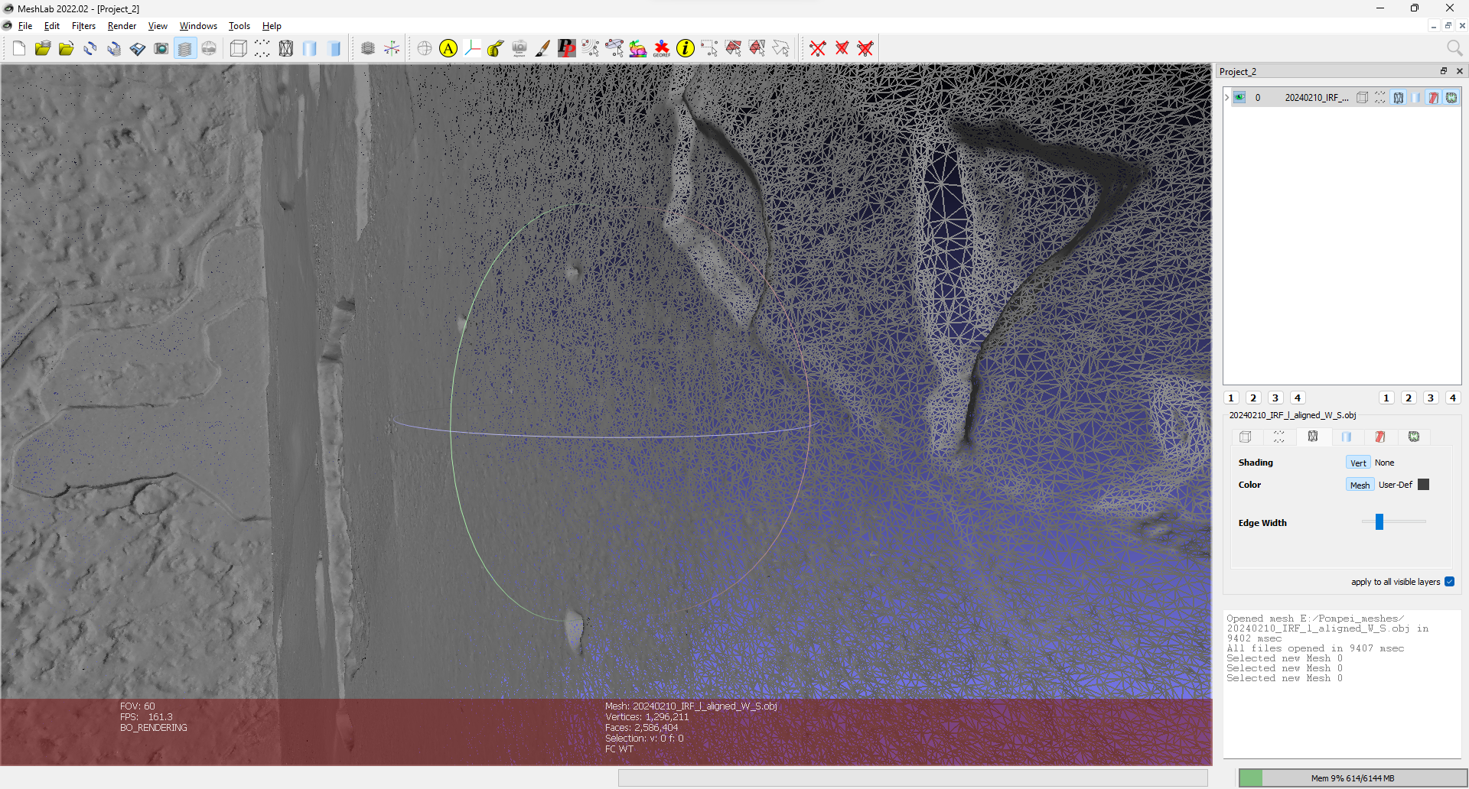This screenshot has width=1469, height=789.
Task: Toggle red selection icon in layer 0 row
Action: [1433, 98]
